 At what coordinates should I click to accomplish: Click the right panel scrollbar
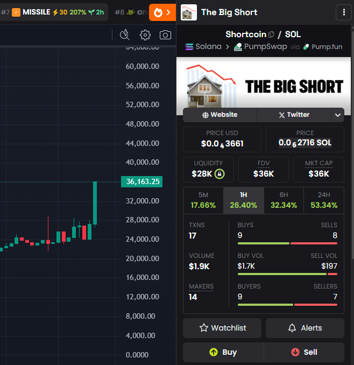coord(352,144)
